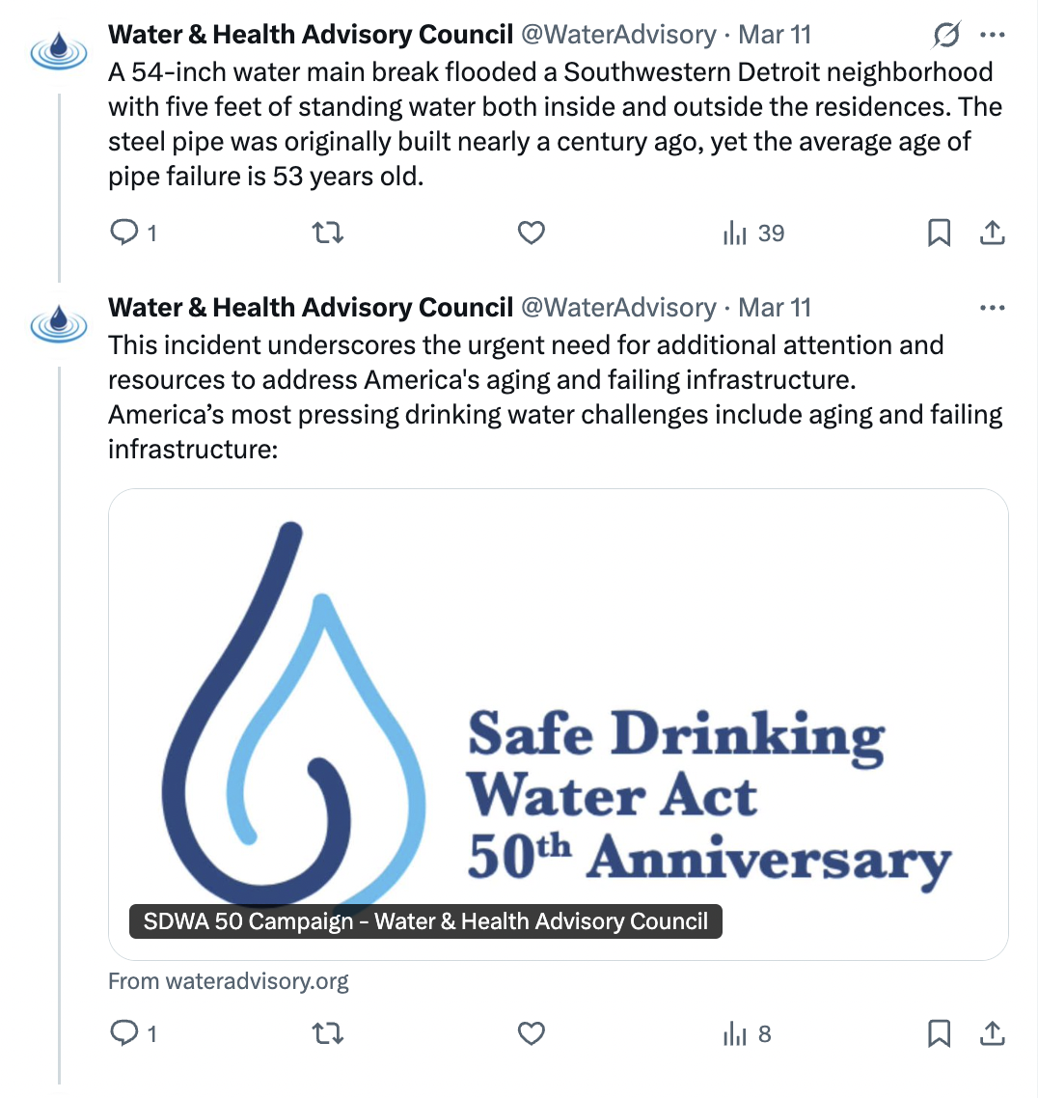1038x1098 pixels.
Task: Share the second tweet
Action: coord(993,1033)
